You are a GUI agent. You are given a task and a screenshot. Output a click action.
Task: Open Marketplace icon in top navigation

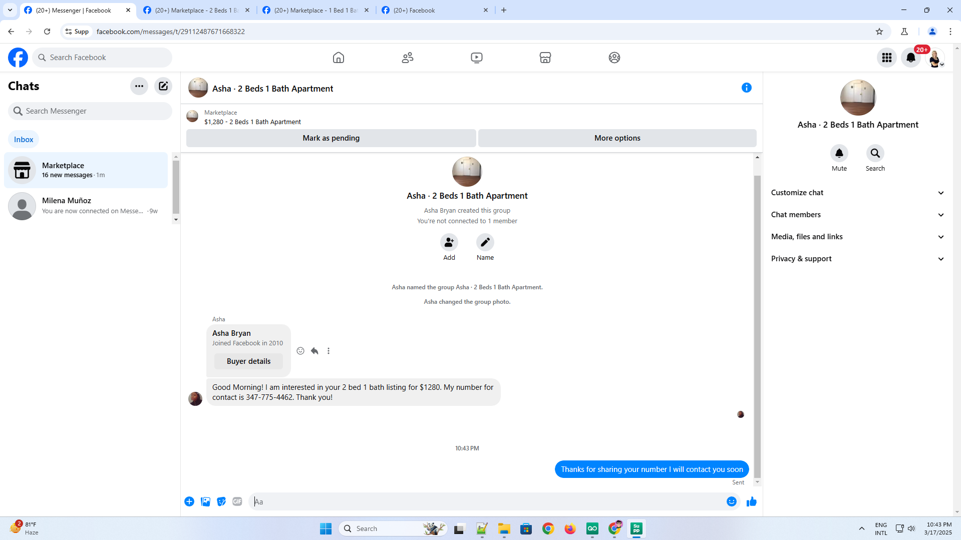545,58
